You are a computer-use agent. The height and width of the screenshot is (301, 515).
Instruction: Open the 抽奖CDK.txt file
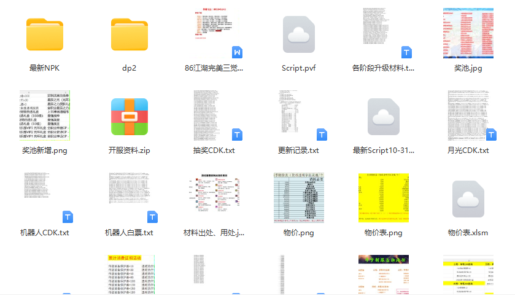tap(214, 115)
